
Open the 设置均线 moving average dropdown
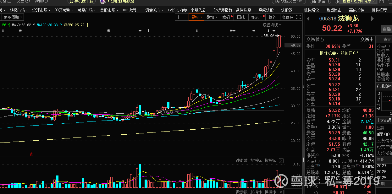coord(272,25)
